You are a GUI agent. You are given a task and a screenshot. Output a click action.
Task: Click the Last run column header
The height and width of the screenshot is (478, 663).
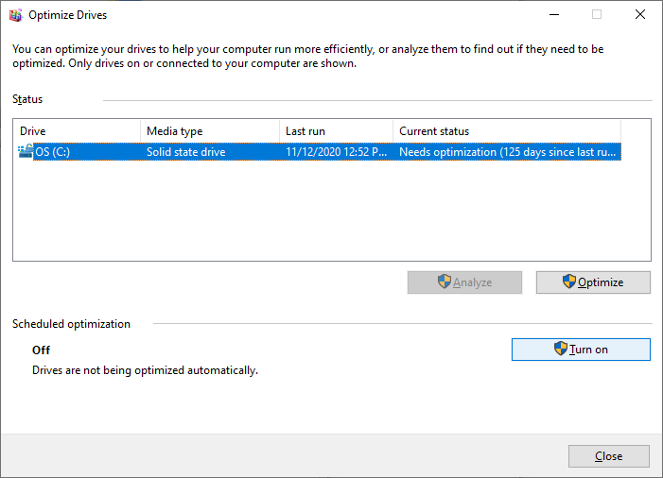tap(336, 131)
